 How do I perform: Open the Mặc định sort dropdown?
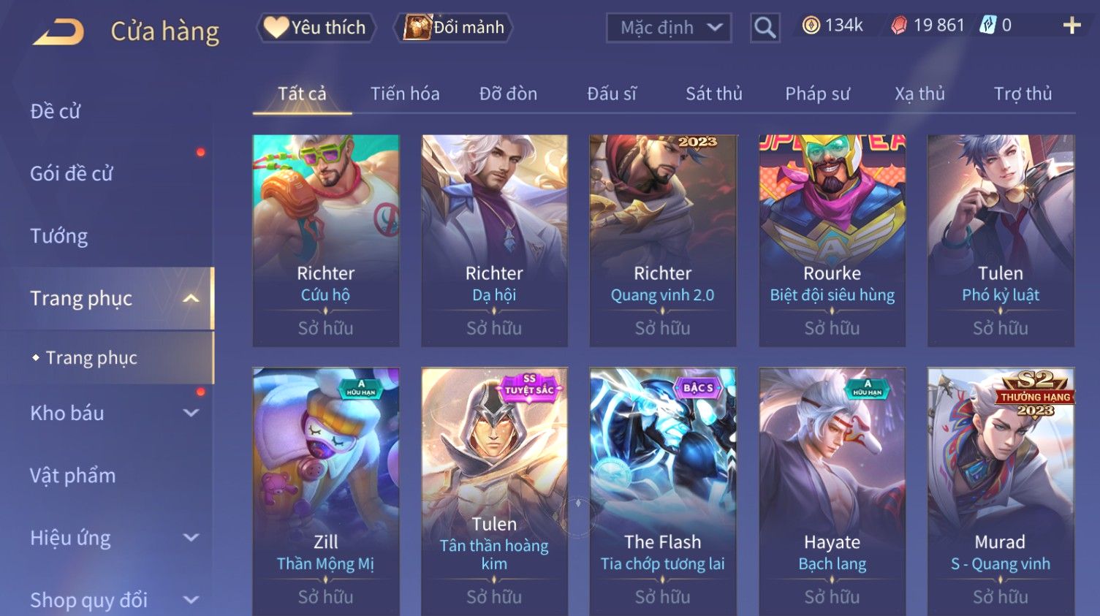click(669, 28)
